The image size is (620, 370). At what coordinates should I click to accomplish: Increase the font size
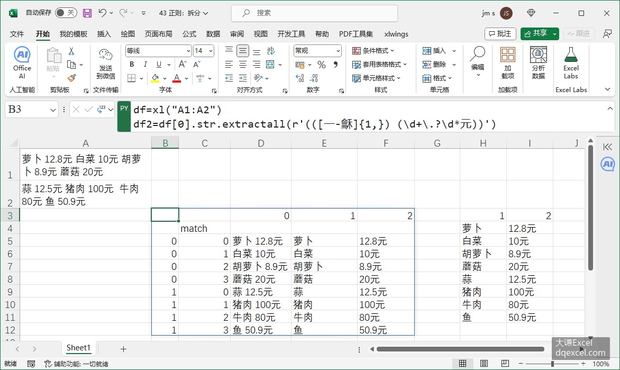coord(183,64)
